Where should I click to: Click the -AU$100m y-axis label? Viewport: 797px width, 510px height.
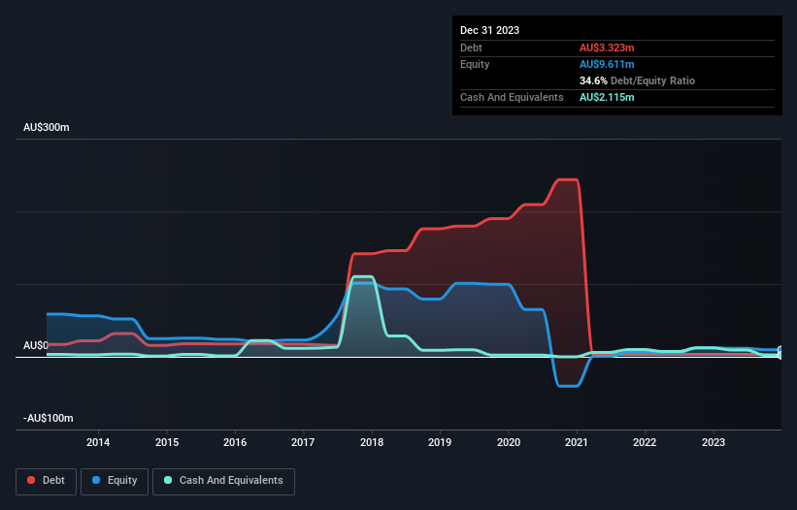pyautogui.click(x=49, y=418)
